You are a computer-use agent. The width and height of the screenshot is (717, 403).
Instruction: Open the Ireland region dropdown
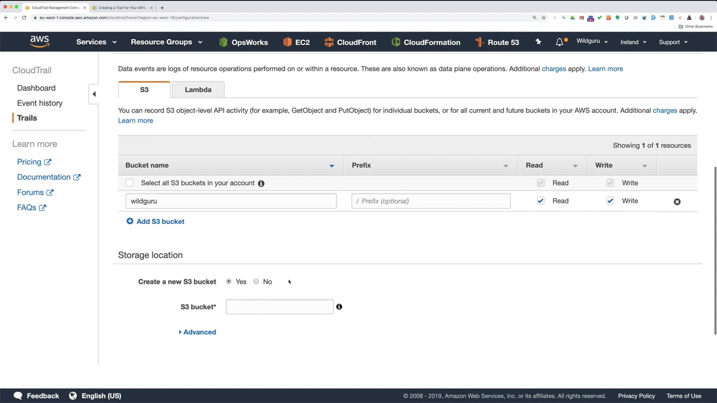tap(634, 42)
